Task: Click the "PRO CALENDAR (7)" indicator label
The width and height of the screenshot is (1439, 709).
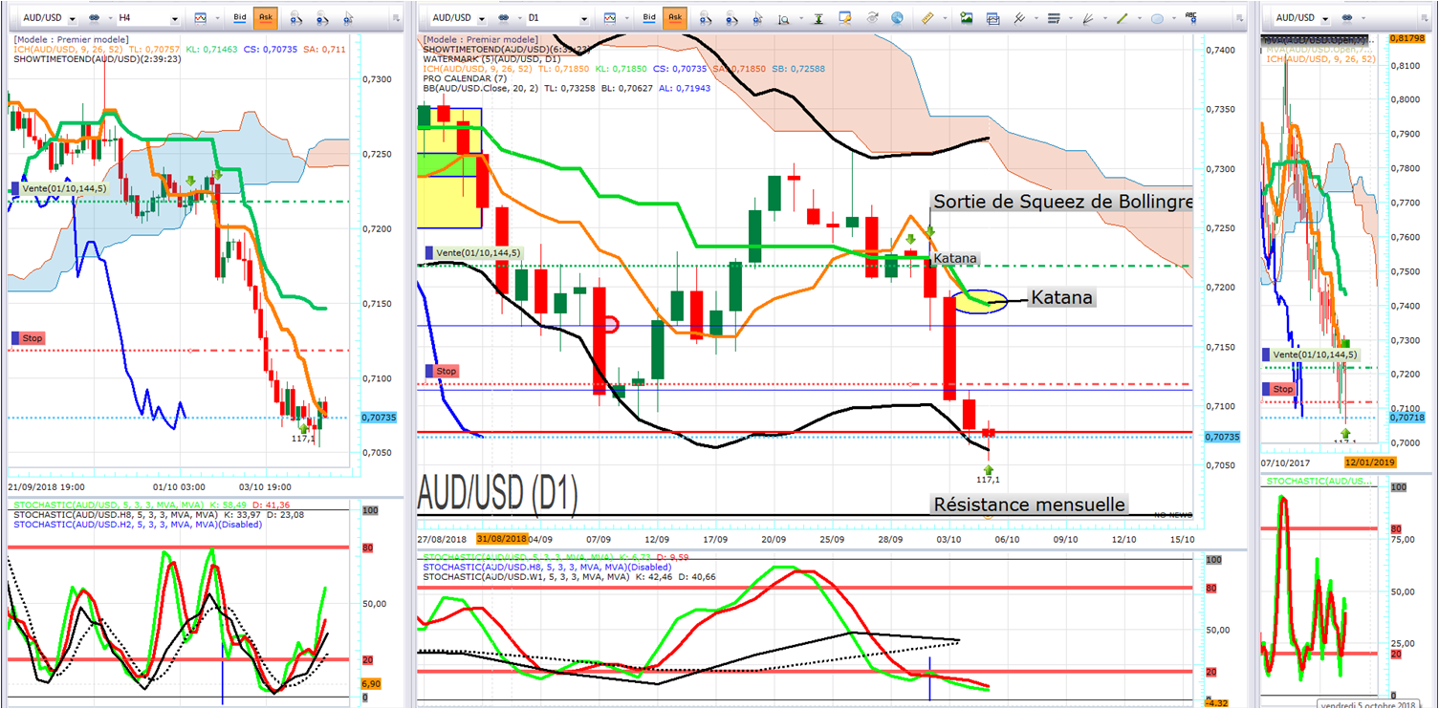Action: (465, 77)
